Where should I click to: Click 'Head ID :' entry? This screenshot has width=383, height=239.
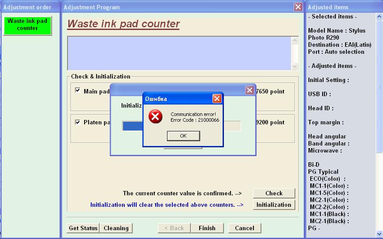321,108
